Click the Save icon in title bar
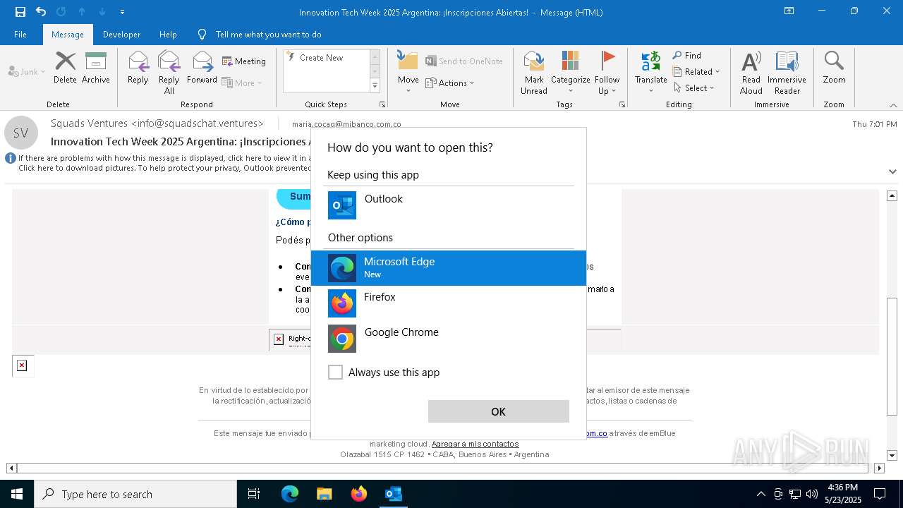The height and width of the screenshot is (508, 903). pos(20,11)
